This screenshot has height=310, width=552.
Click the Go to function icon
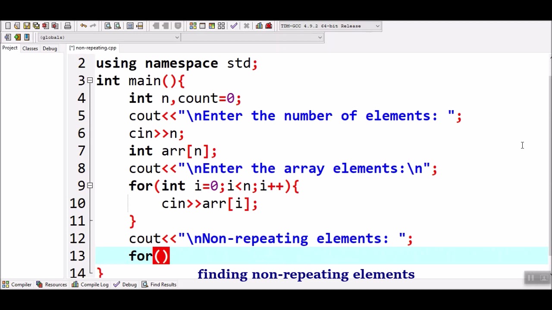pos(130,26)
